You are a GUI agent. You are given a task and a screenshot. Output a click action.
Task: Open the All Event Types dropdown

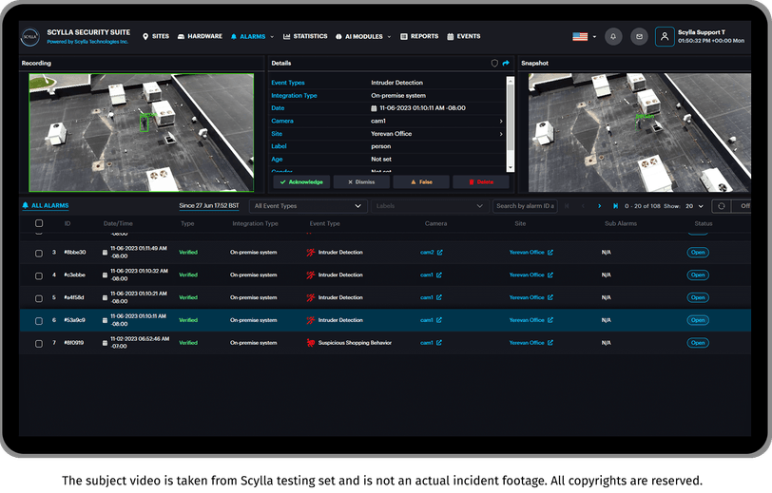[308, 206]
